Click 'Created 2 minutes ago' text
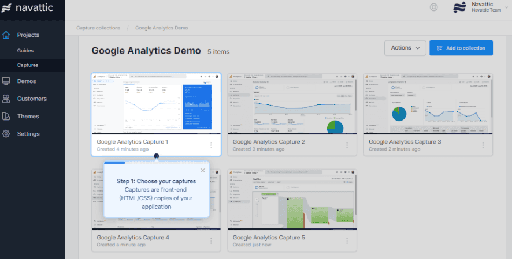The height and width of the screenshot is (259, 512). tap(395, 149)
